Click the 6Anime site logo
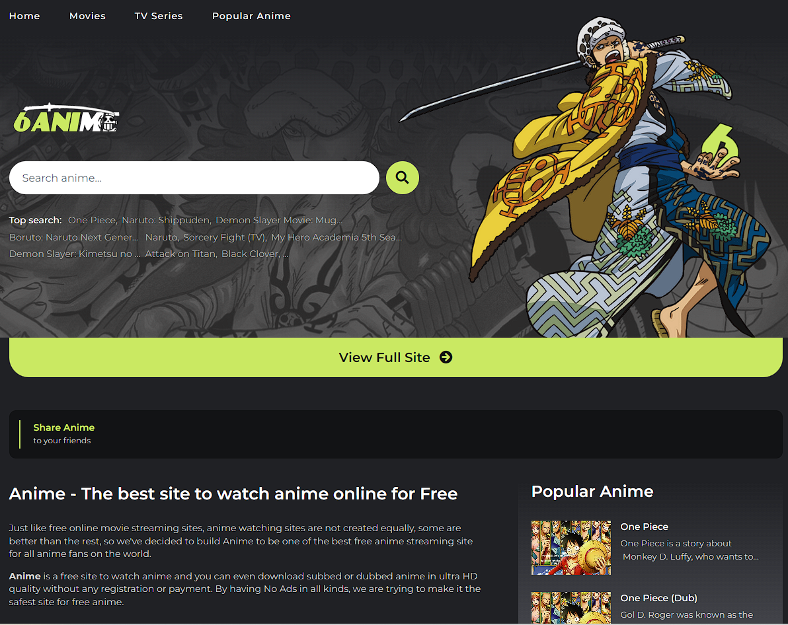Image resolution: width=788 pixels, height=625 pixels. point(66,118)
